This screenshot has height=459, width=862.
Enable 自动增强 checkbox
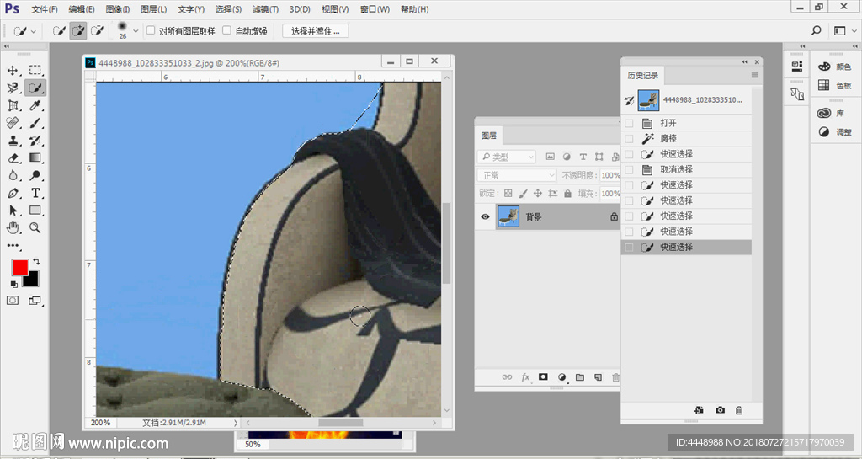pyautogui.click(x=226, y=30)
